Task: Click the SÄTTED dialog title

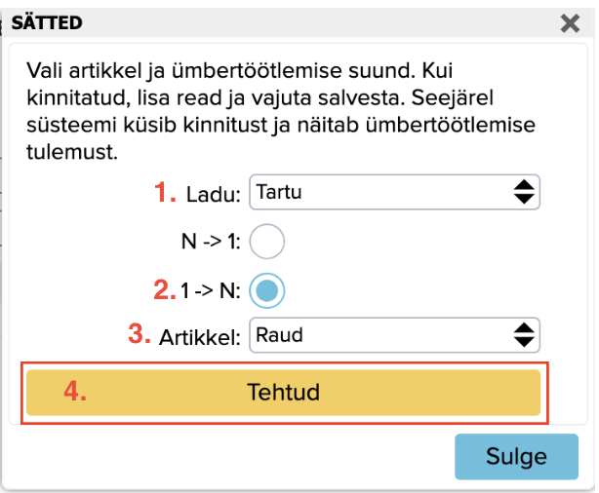Action: 47,22
